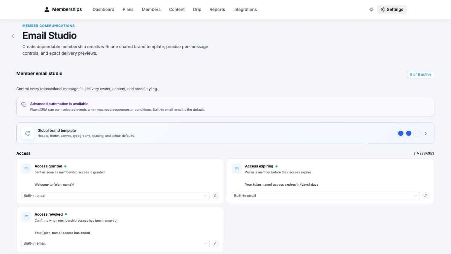This screenshot has width=451, height=254.
Task: Click the Email Studio page heading
Action: pyautogui.click(x=50, y=35)
